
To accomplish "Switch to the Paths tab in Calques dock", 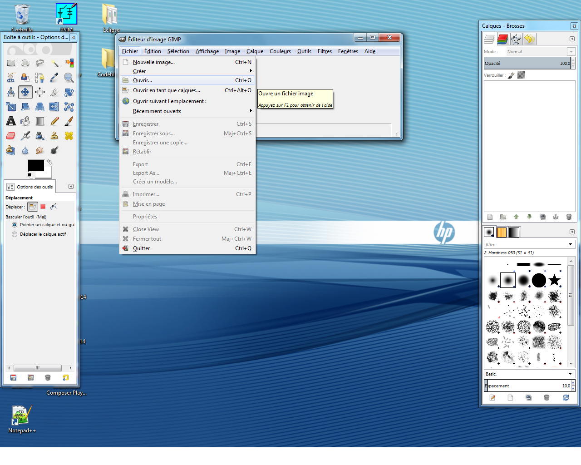I will (516, 40).
